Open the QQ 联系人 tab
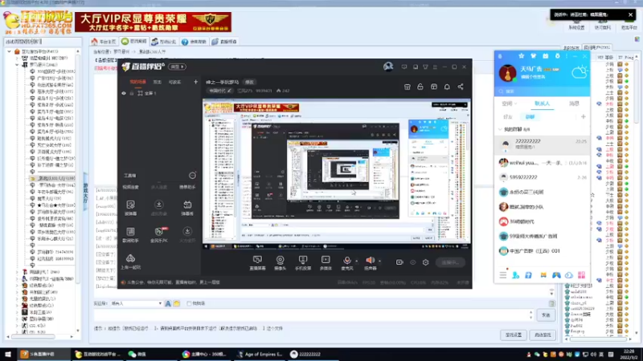 542,103
